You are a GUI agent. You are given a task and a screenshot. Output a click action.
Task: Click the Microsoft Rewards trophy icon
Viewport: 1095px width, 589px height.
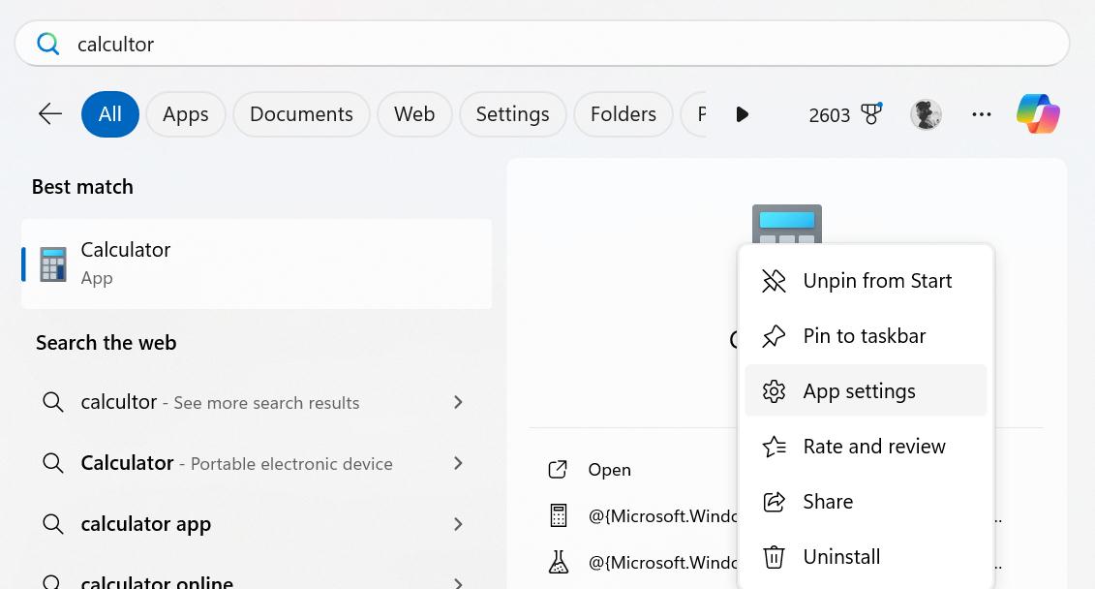(870, 113)
